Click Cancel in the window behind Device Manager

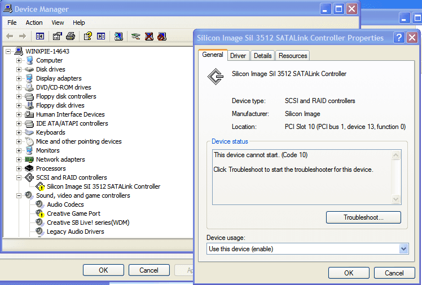coord(149,270)
